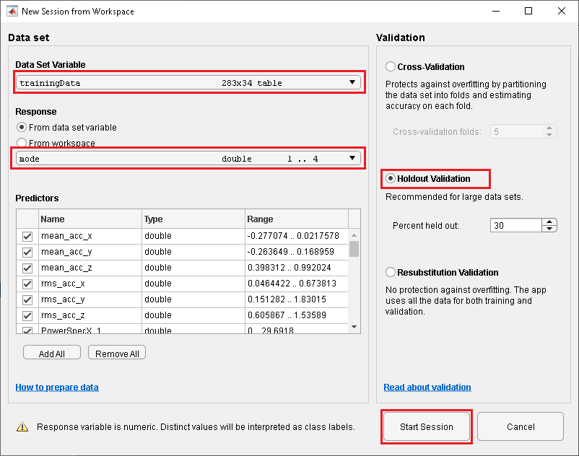The image size is (579, 456).
Task: Uncheck the mean_acc_x predictor checkbox
Action: [x=27, y=237]
